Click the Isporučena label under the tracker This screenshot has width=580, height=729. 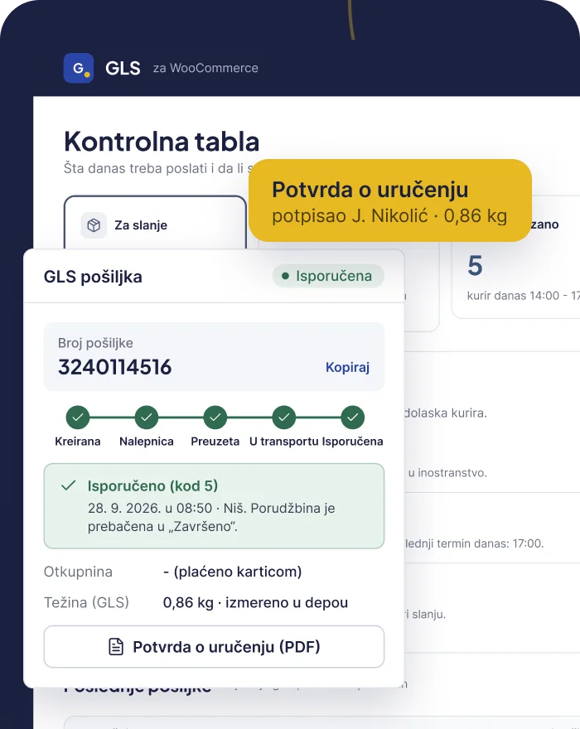tap(353, 442)
